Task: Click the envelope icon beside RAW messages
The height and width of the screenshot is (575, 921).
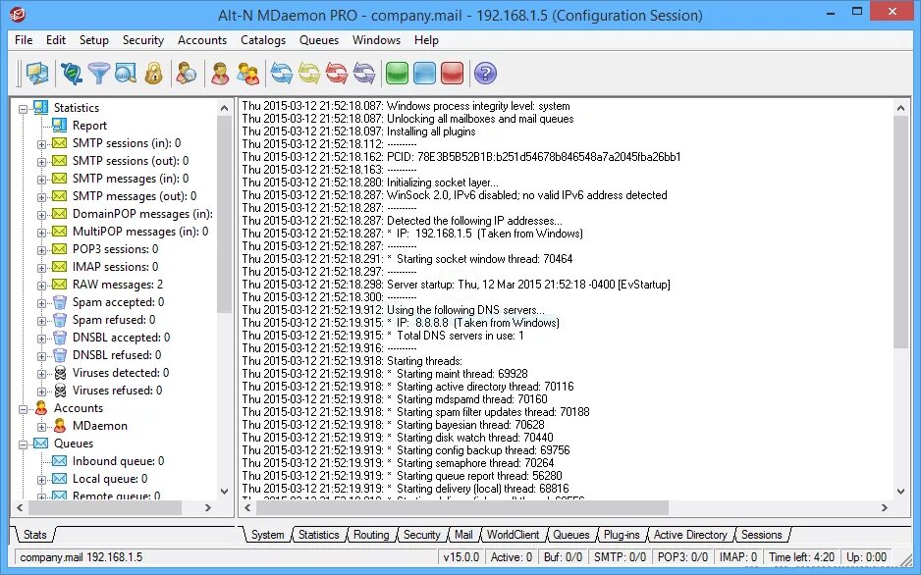Action: tap(59, 284)
